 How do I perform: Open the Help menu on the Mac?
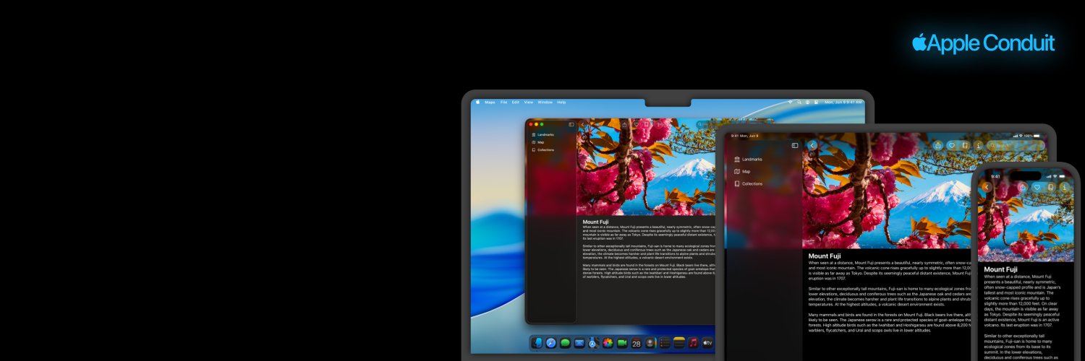561,103
